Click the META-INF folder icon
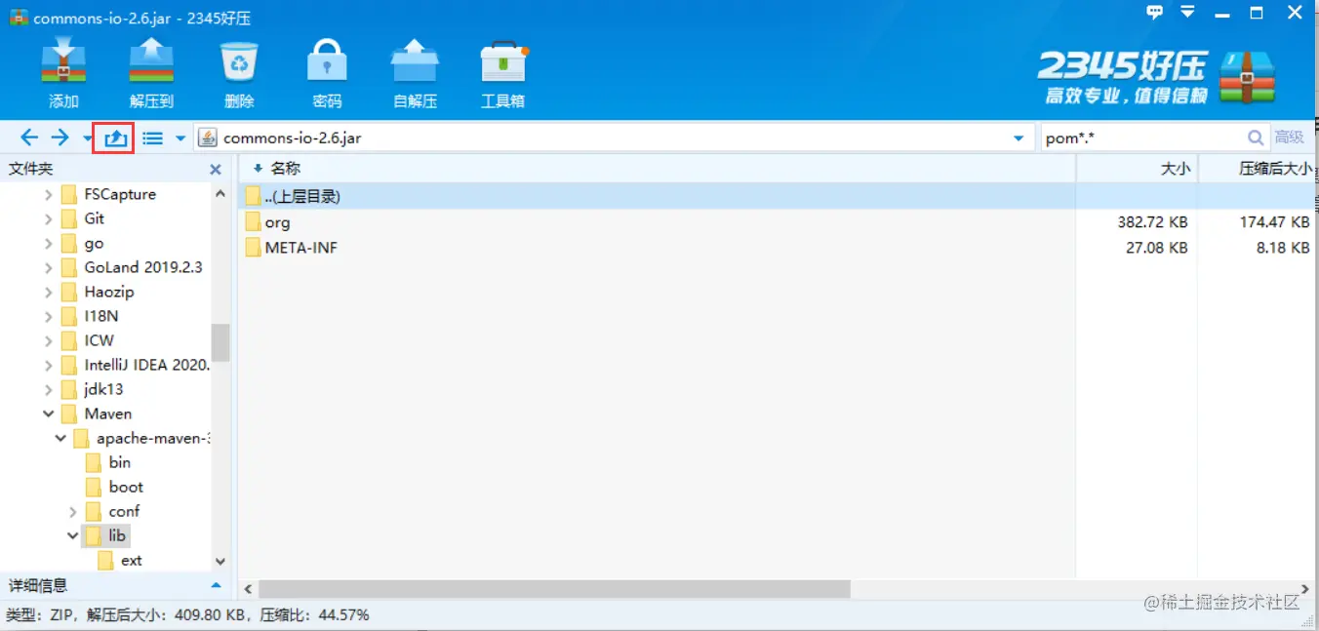Viewport: 1319px width, 631px height. tap(254, 248)
